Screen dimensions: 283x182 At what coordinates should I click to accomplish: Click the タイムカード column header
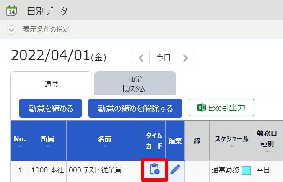click(154, 141)
